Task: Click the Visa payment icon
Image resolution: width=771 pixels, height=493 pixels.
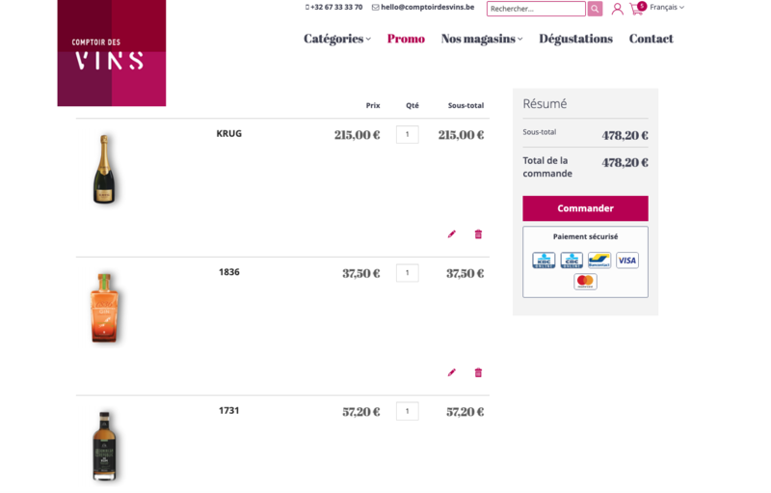Action: click(627, 260)
